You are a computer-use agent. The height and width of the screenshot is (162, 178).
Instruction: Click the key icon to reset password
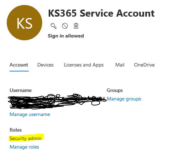click(54, 26)
